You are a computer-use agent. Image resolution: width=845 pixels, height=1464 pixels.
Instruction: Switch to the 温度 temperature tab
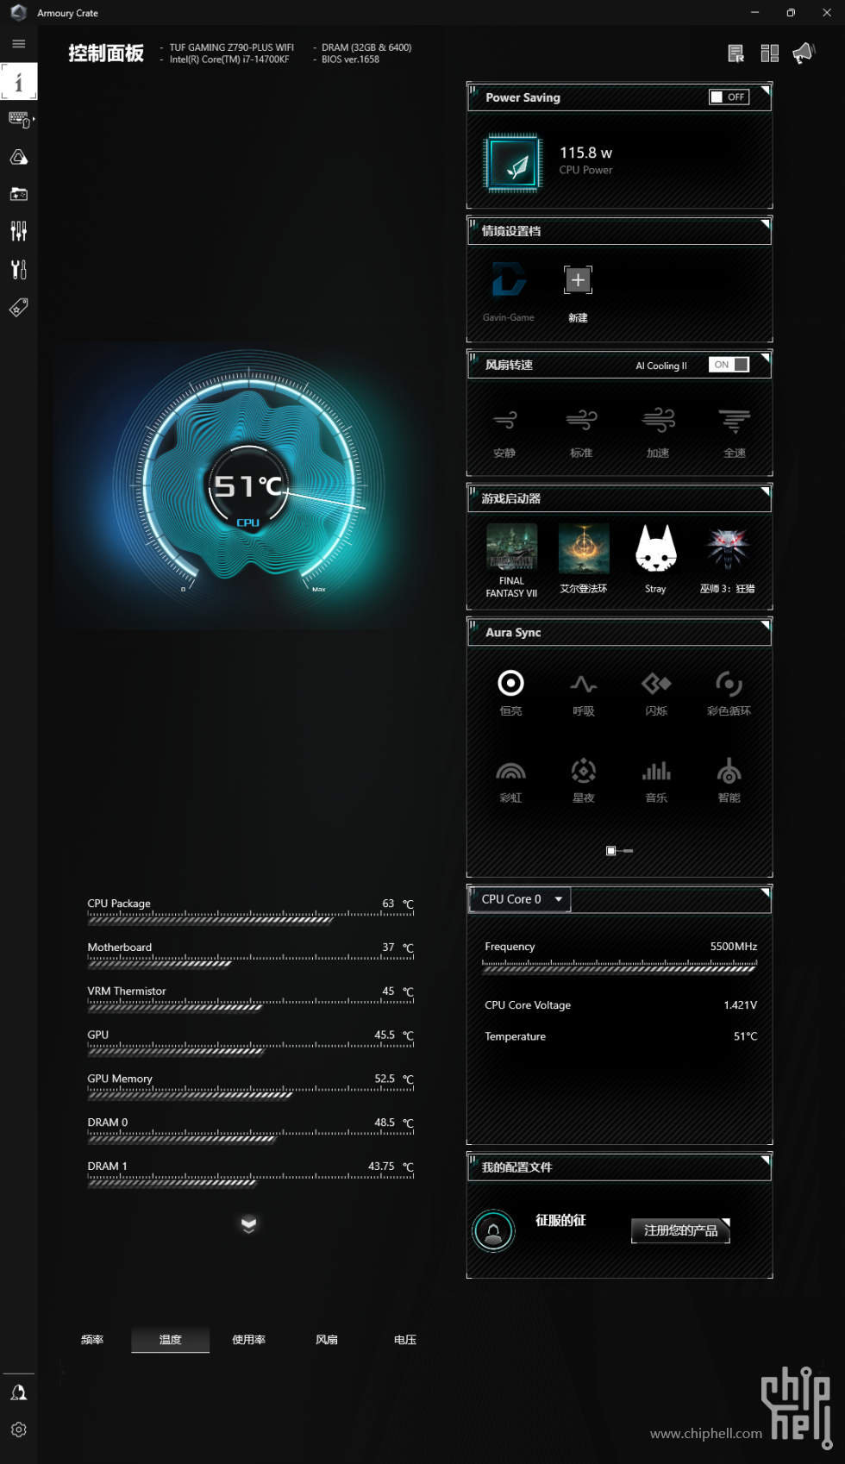(171, 1340)
